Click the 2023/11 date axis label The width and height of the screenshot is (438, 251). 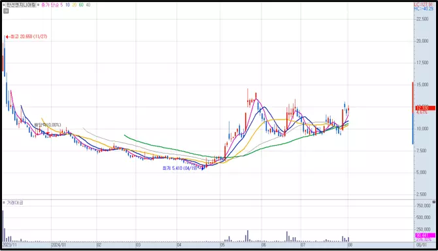[10, 245]
